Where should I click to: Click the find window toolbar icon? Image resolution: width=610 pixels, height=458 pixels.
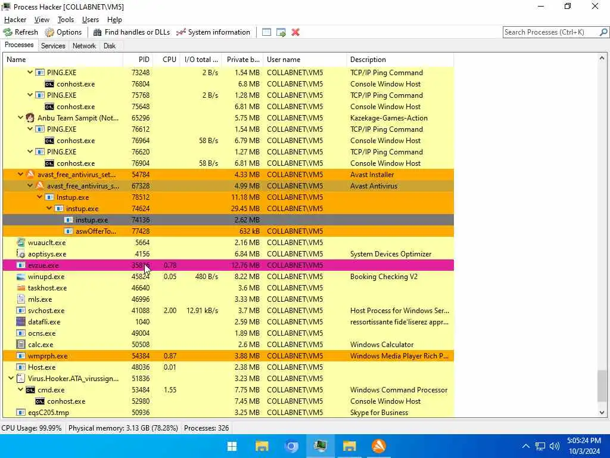266,32
